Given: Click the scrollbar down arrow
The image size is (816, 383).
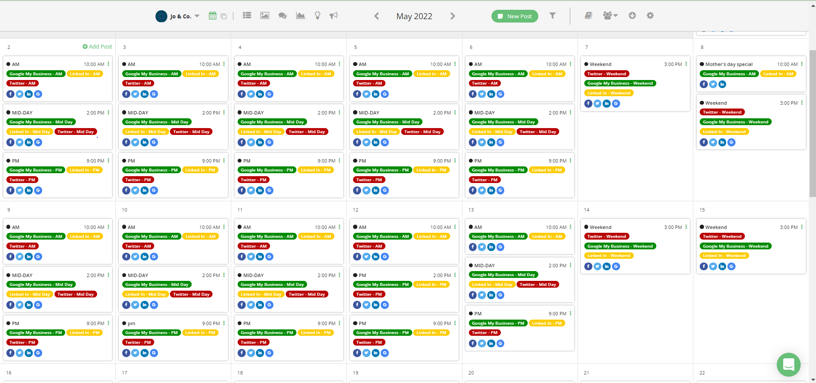Looking at the screenshot, I should tap(813, 380).
